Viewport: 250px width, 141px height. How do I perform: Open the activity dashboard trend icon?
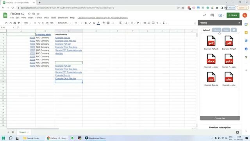(205, 15)
